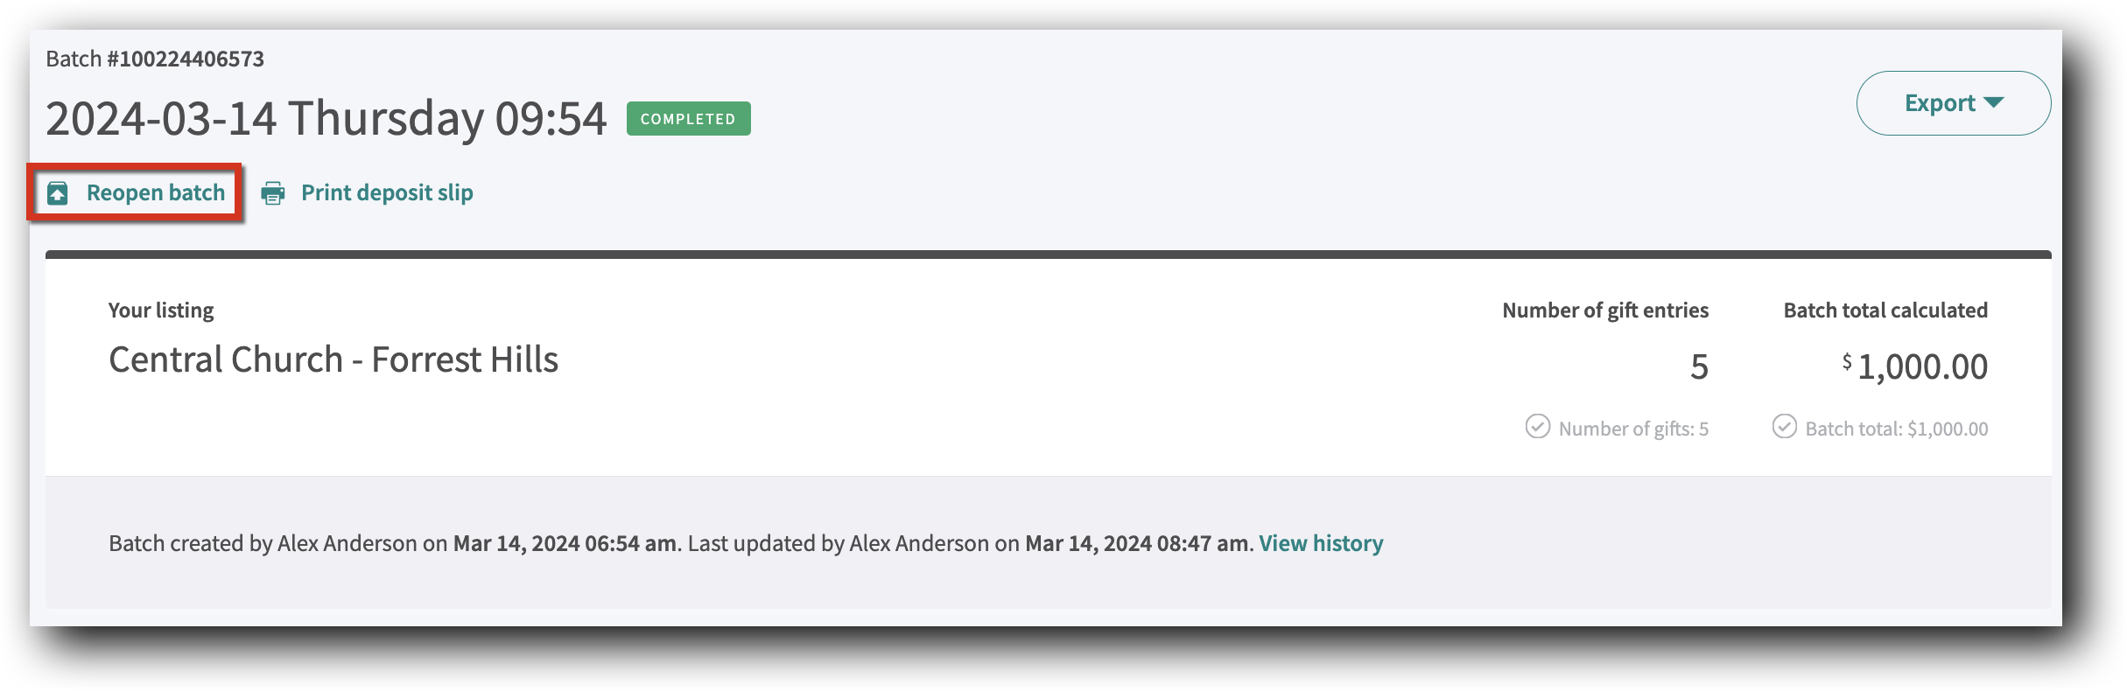
Task: Click the Your listing label
Action: click(161, 311)
